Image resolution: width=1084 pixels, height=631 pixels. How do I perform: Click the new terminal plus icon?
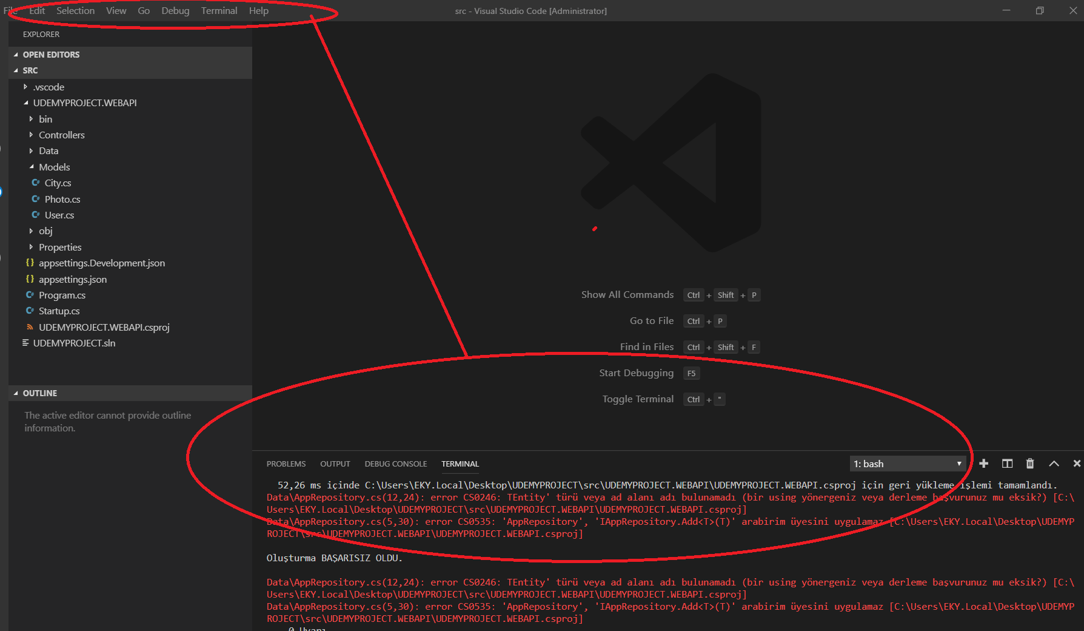pos(983,464)
